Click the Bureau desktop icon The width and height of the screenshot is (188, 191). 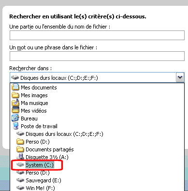pos(15,118)
